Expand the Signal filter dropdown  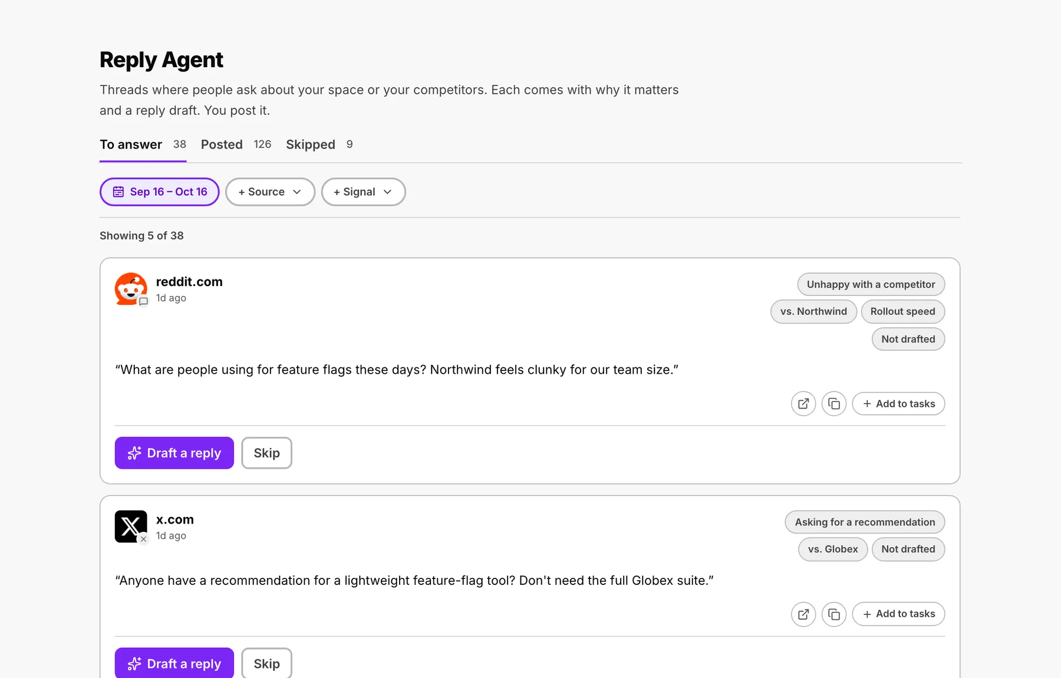tap(363, 192)
